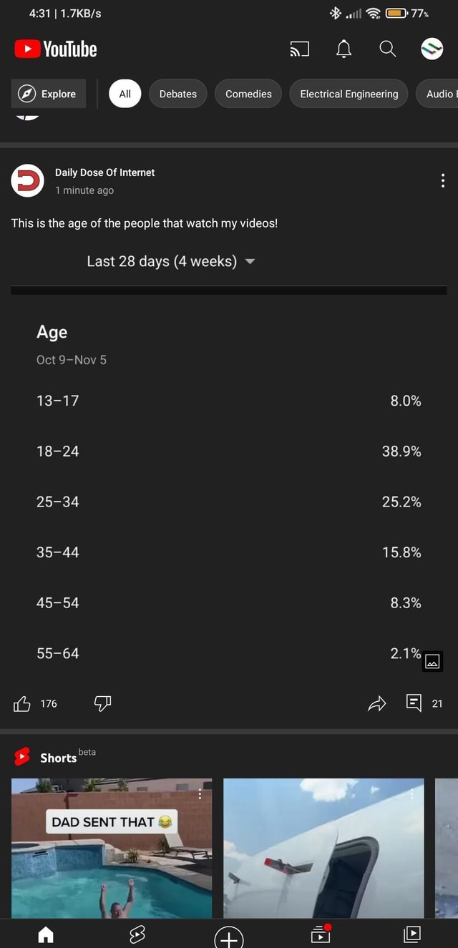458x948 pixels.
Task: Open the Library icon in bottom bar
Action: click(x=411, y=934)
